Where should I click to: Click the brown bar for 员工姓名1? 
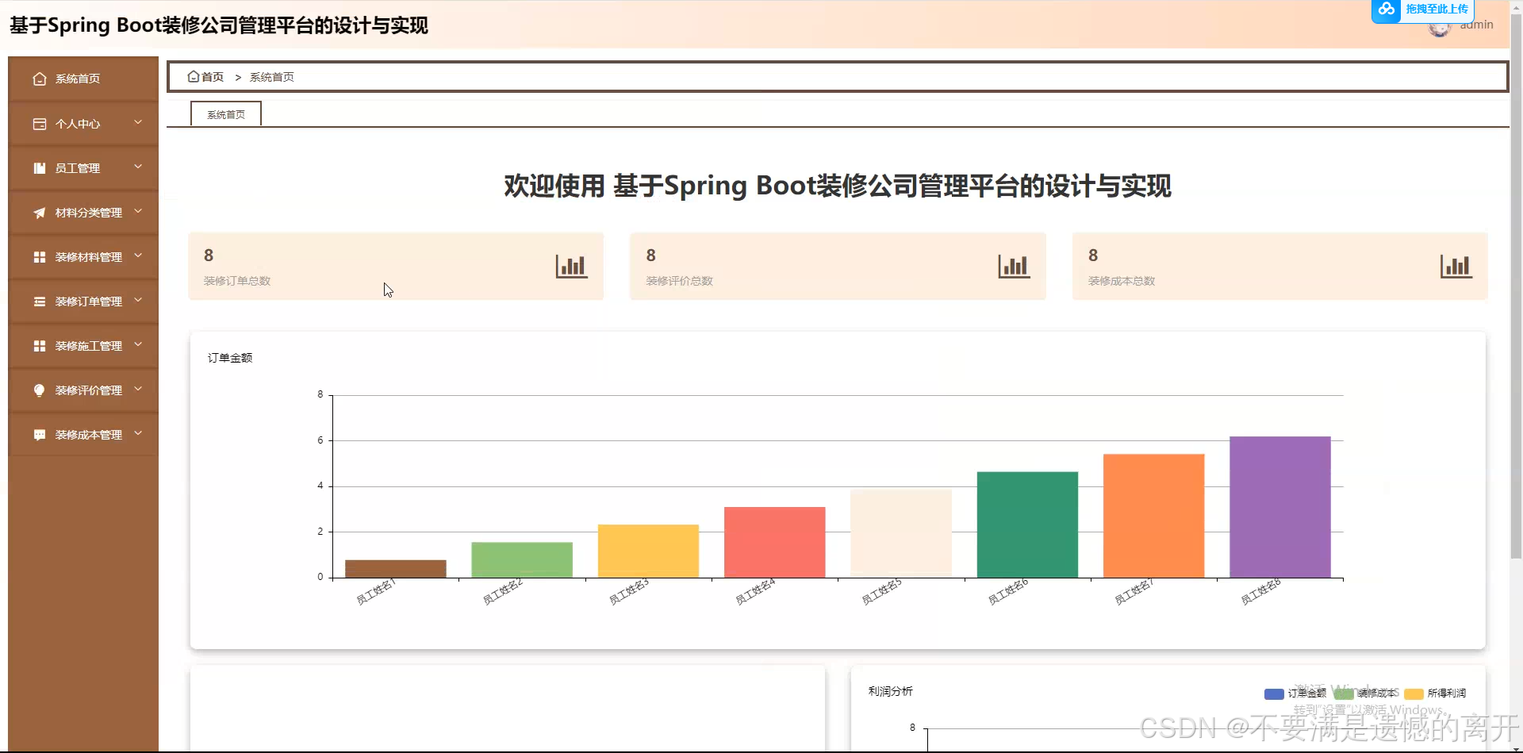(396, 569)
